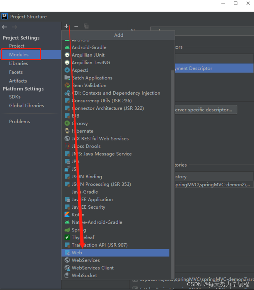The height and width of the screenshot is (290, 254).
Task: Maximize the Project Structure window
Action: click(x=236, y=3)
